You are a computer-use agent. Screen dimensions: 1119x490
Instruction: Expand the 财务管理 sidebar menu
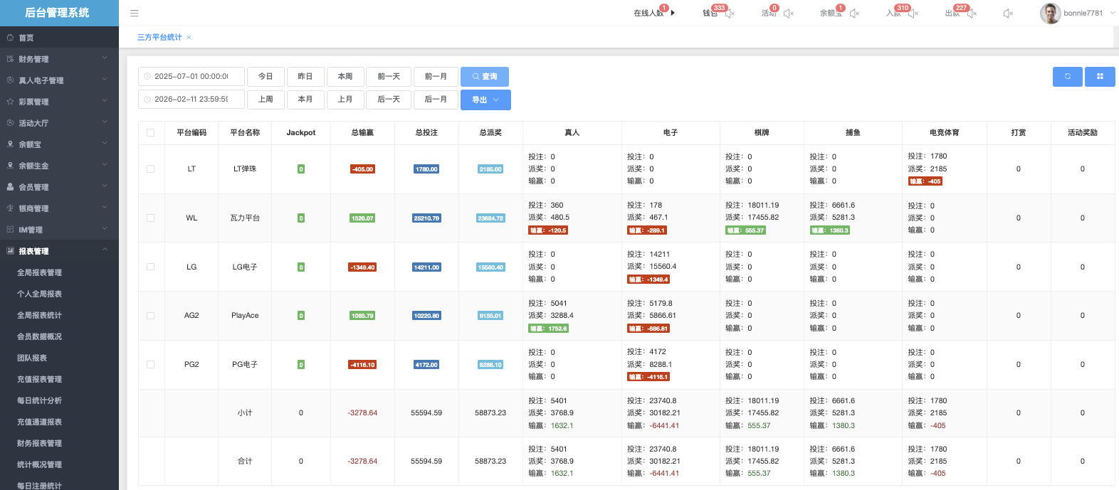click(59, 59)
